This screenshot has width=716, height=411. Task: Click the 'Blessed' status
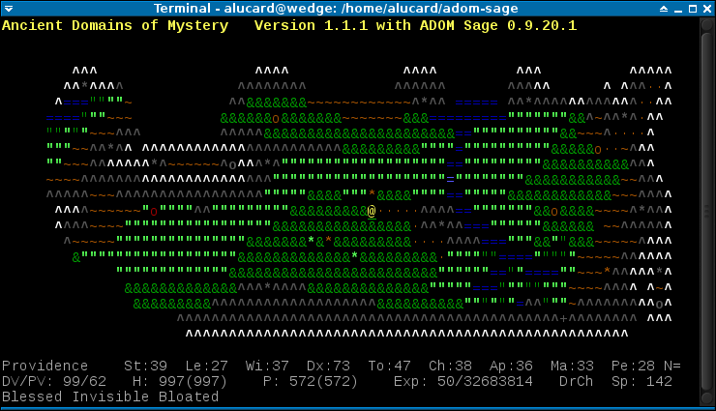coord(32,396)
